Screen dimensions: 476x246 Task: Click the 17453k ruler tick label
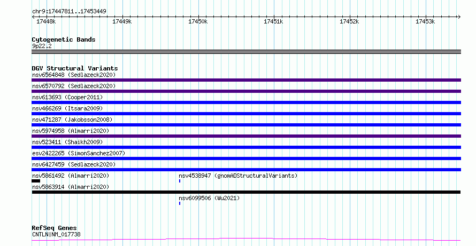point(425,21)
